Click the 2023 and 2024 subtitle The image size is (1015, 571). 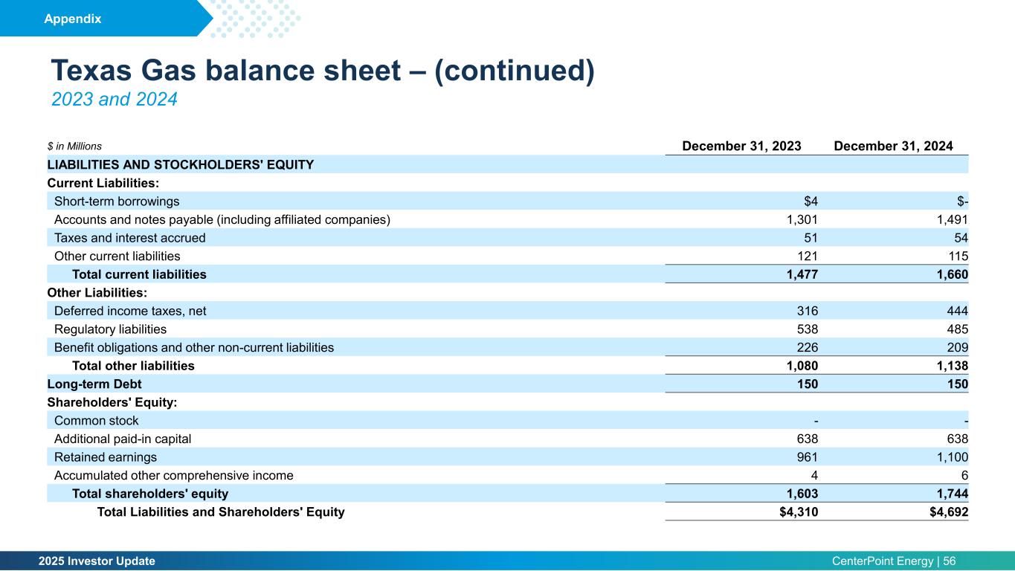(x=115, y=99)
